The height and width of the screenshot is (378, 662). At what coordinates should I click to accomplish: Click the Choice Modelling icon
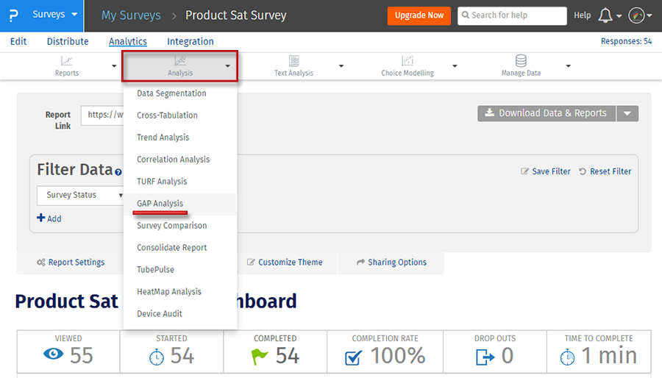coord(407,62)
